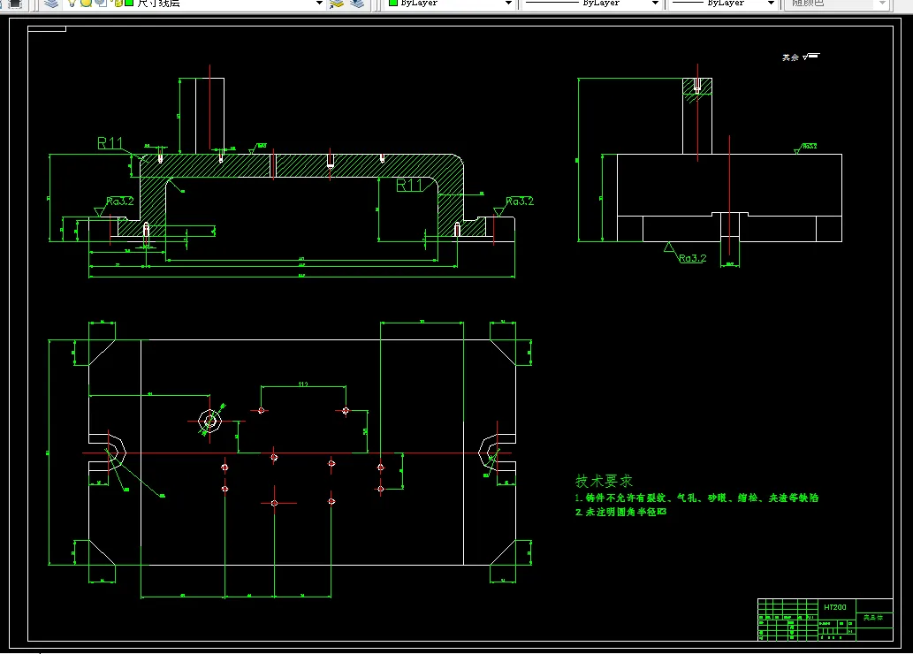Screen dimensions: 913x654
Task: Toggle the layer sun freeze icon
Action: tap(87, 3)
